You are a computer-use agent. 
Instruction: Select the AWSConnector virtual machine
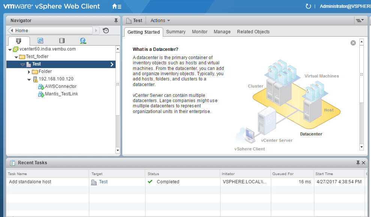tap(61, 86)
